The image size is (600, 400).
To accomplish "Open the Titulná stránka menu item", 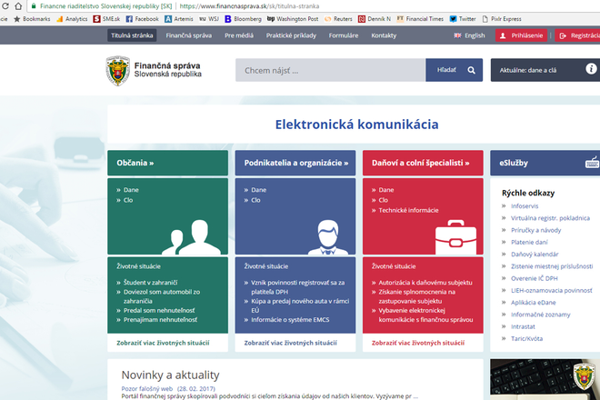I will click(132, 35).
